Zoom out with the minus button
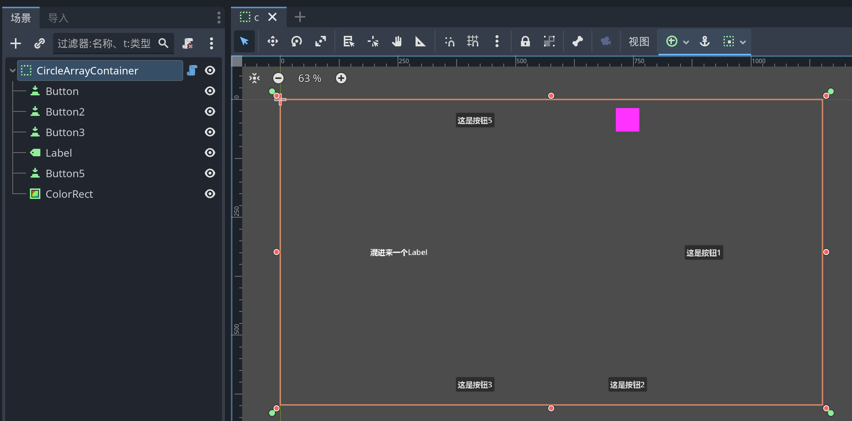This screenshot has height=421, width=852. pos(278,78)
